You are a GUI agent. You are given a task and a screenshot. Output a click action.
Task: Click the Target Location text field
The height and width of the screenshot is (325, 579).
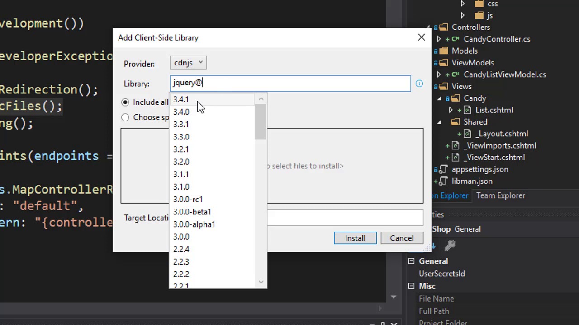pos(345,218)
